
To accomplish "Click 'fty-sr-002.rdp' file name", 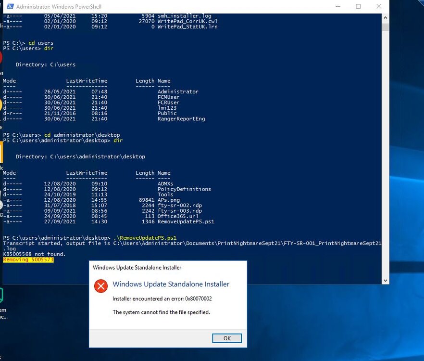I will click(x=180, y=205).
